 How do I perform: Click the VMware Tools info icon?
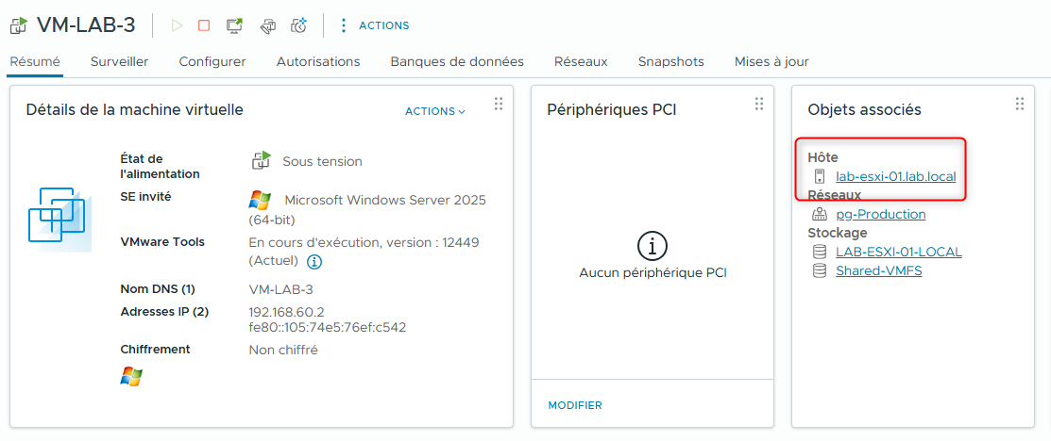pos(314,262)
